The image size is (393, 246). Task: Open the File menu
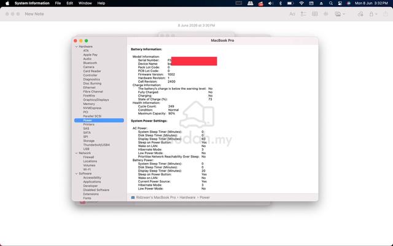pos(58,3)
